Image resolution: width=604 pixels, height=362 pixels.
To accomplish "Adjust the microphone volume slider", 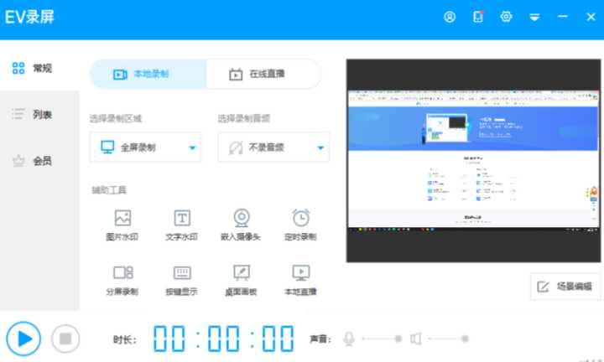I will [382, 339].
